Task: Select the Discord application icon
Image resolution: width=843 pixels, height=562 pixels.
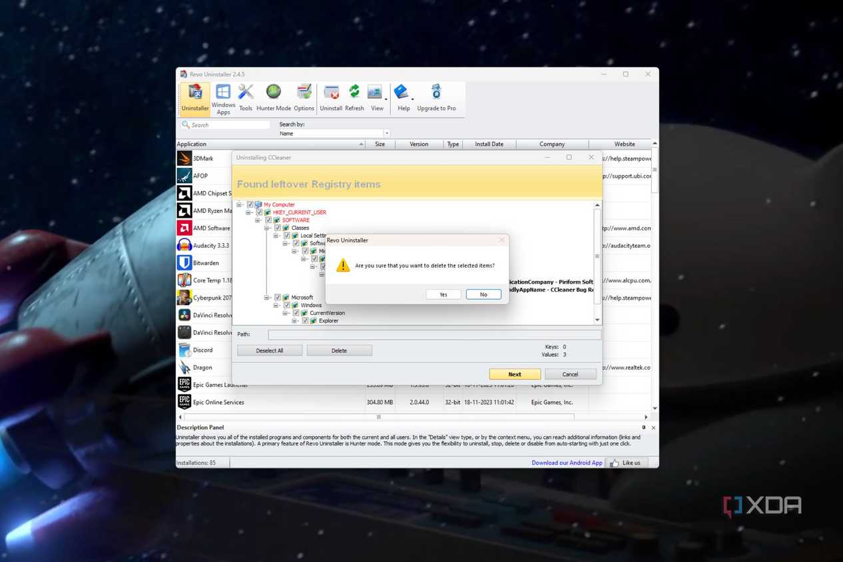Action: pyautogui.click(x=184, y=350)
